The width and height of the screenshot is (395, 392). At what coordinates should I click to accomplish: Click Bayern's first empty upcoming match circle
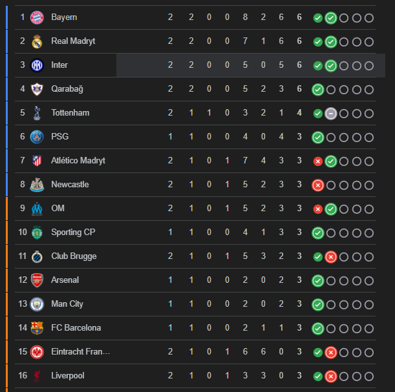(x=343, y=18)
